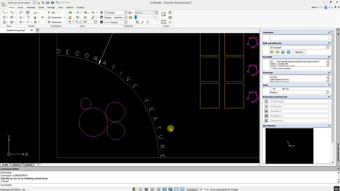Click the Pattern array tool icon
The image size is (340, 191).
pos(28,13)
